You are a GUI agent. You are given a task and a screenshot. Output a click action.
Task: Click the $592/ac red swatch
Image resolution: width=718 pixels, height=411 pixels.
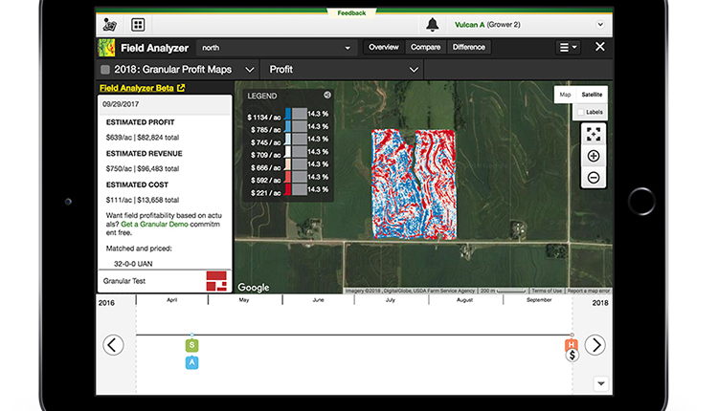click(287, 177)
